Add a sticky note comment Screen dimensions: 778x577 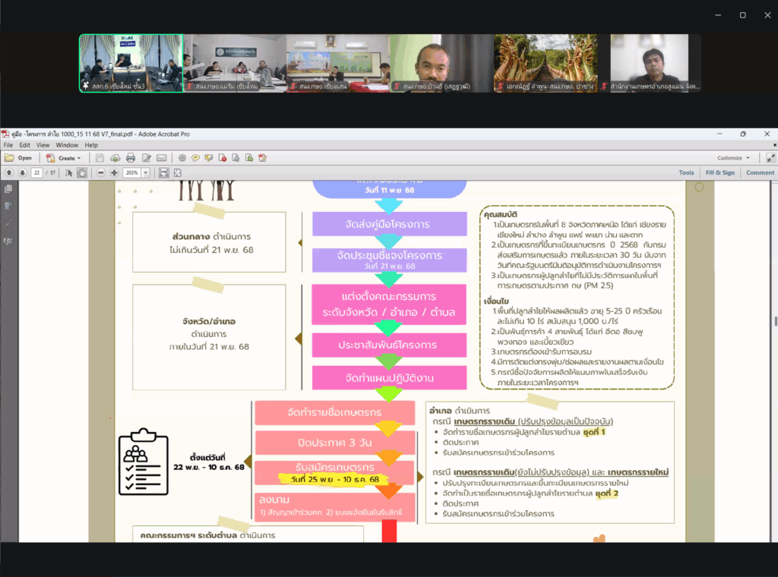[195, 158]
